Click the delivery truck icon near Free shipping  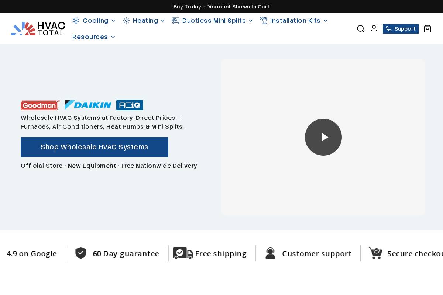(183, 253)
